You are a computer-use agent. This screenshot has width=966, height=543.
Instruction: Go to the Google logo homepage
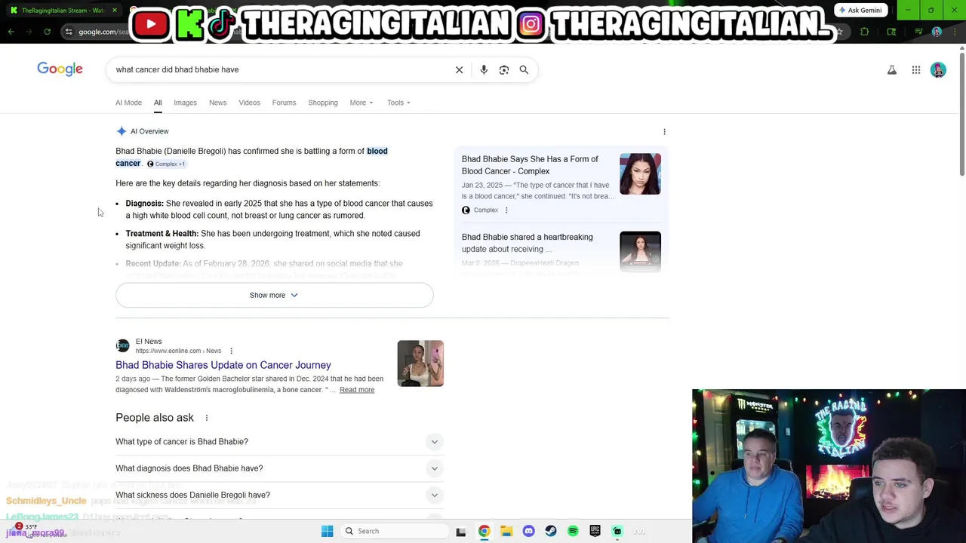pyautogui.click(x=60, y=69)
